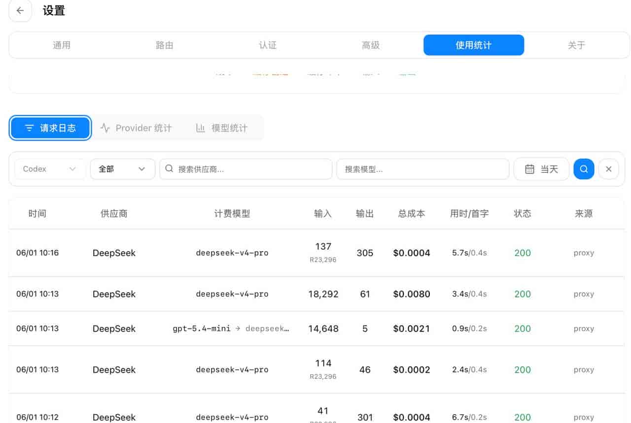This screenshot has width=631, height=423.
Task: Click the calendar icon beside 当天
Action: (529, 169)
